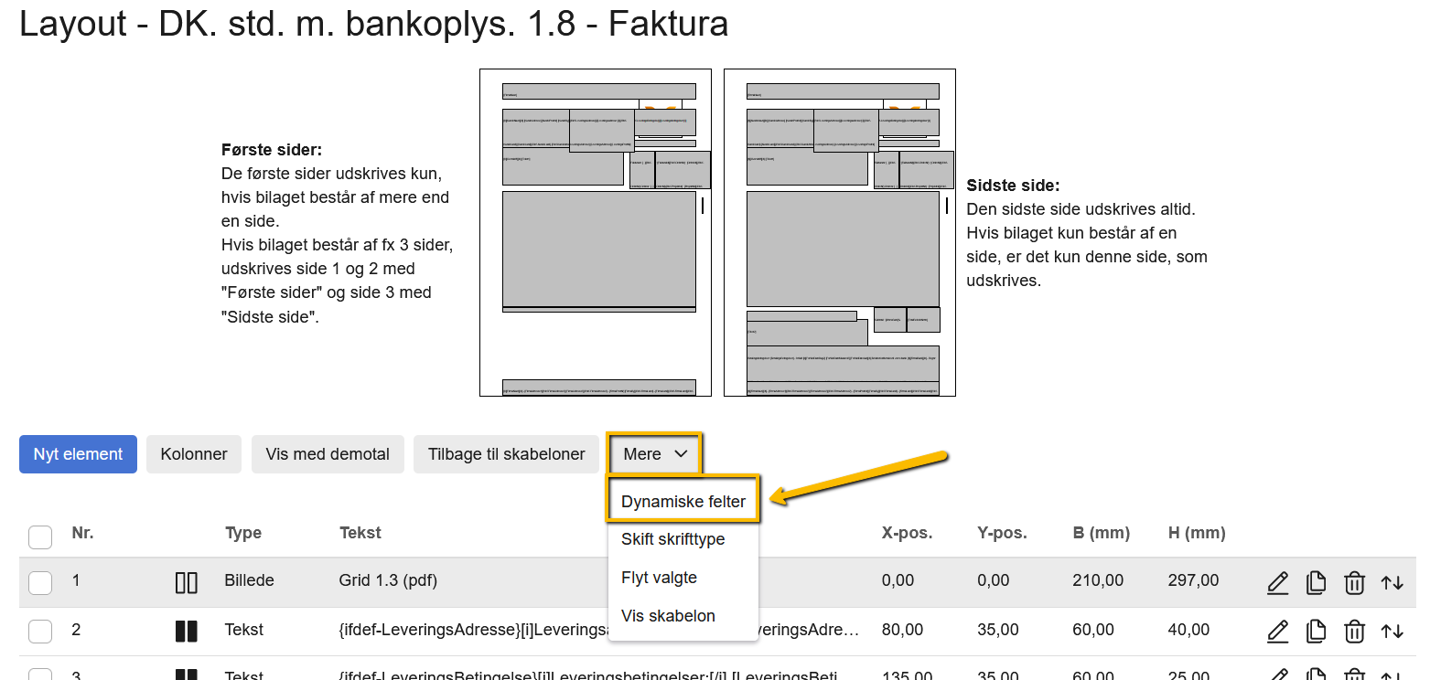1430x680 pixels.
Task: Click the edit pencil icon for row 1
Action: click(1278, 582)
